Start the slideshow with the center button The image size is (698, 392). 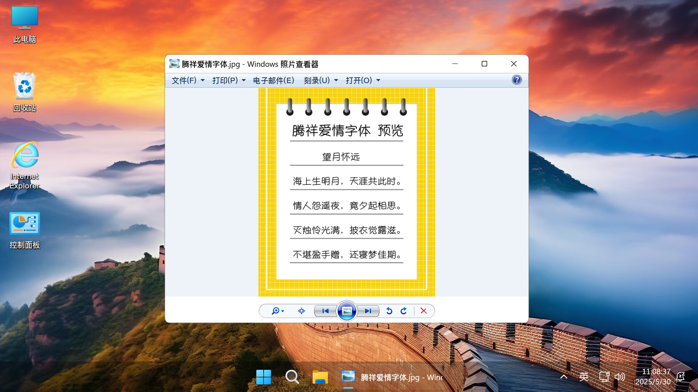point(347,311)
